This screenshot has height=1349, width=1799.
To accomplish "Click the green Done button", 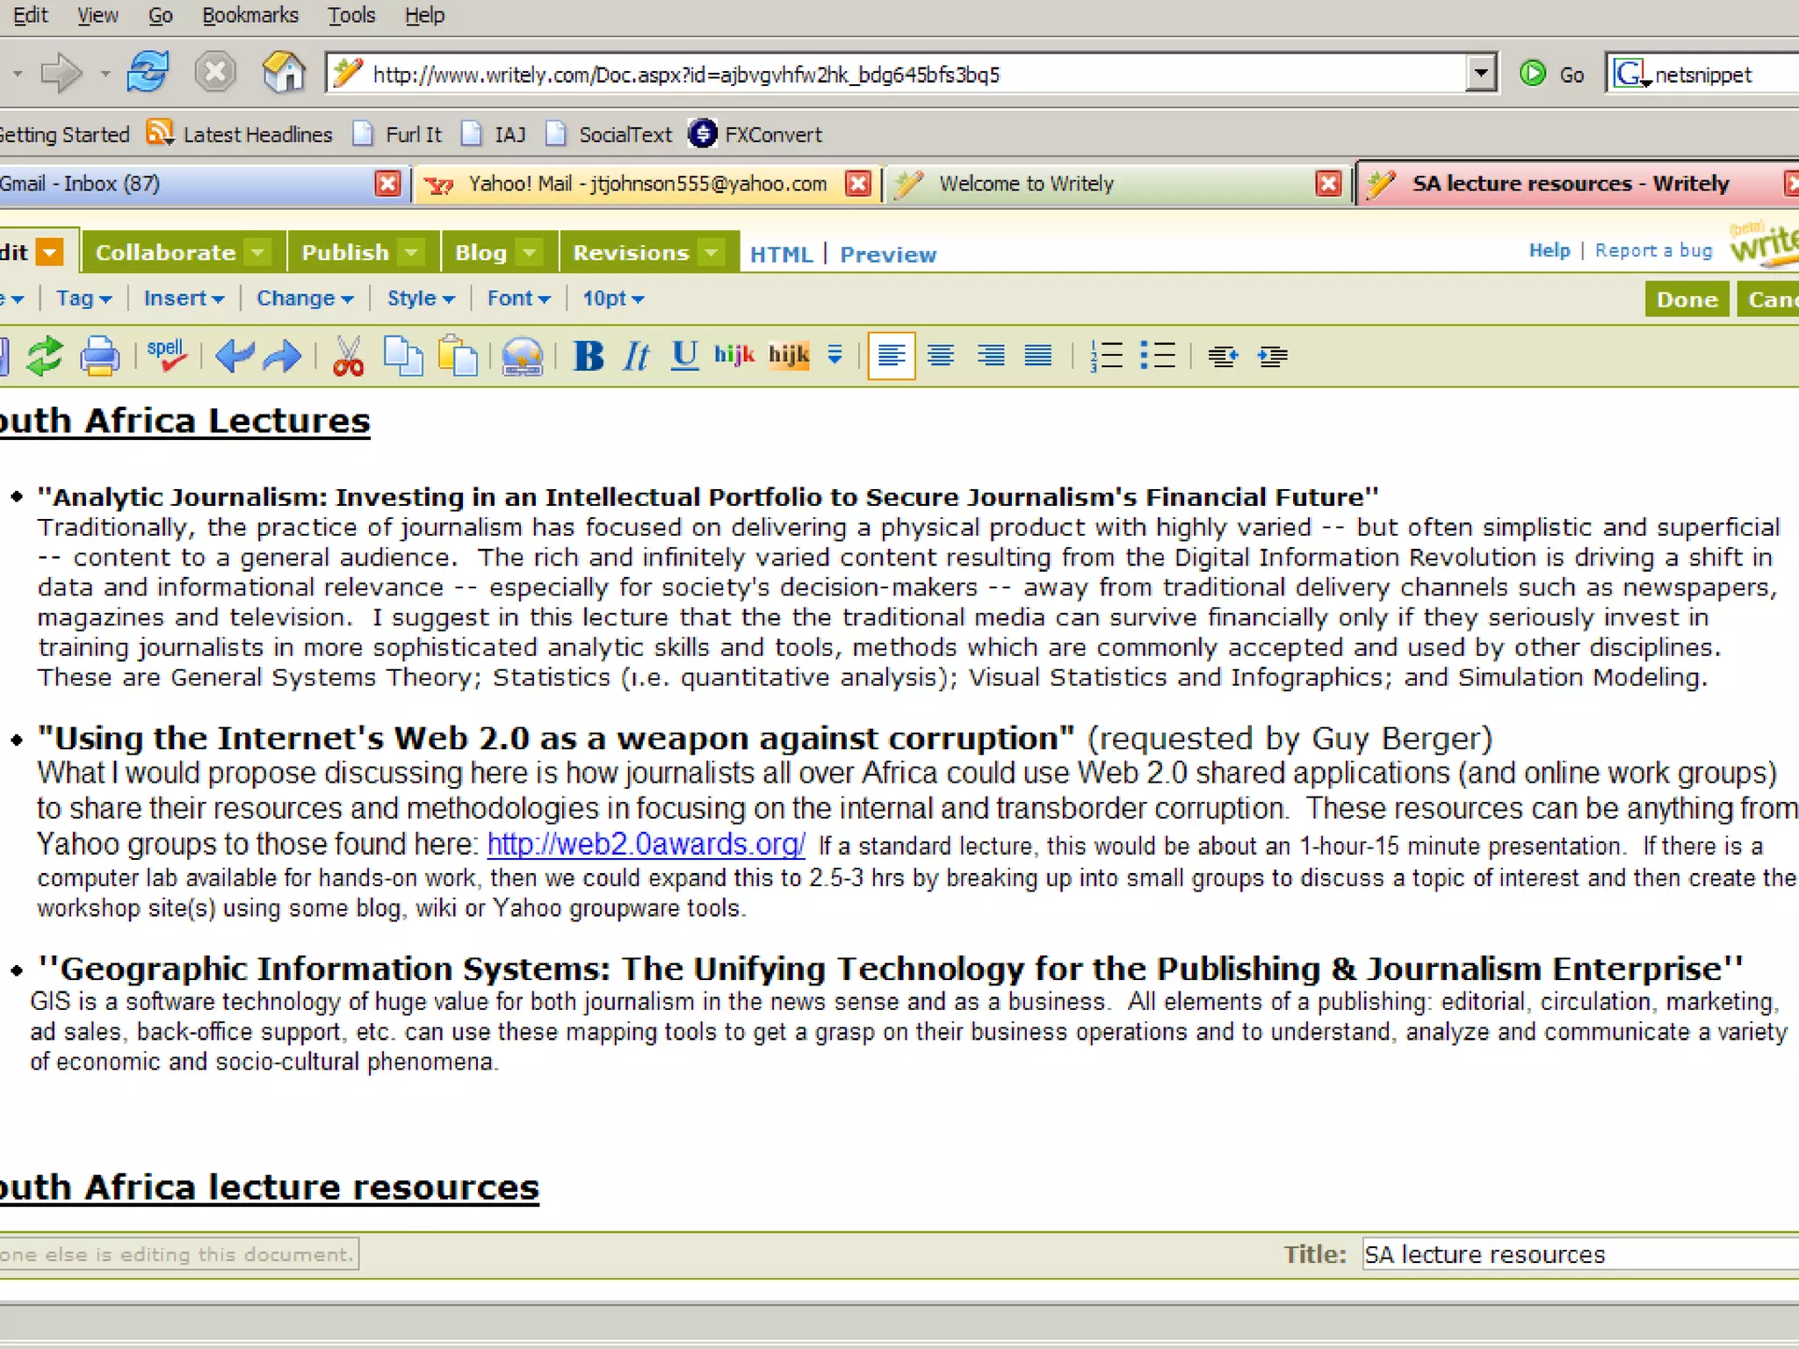I will [x=1686, y=299].
